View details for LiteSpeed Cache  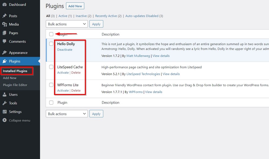point(171,74)
